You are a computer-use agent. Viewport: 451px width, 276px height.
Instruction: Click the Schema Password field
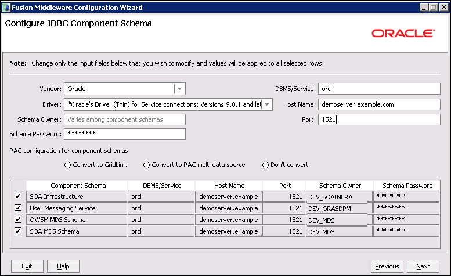(x=125, y=134)
